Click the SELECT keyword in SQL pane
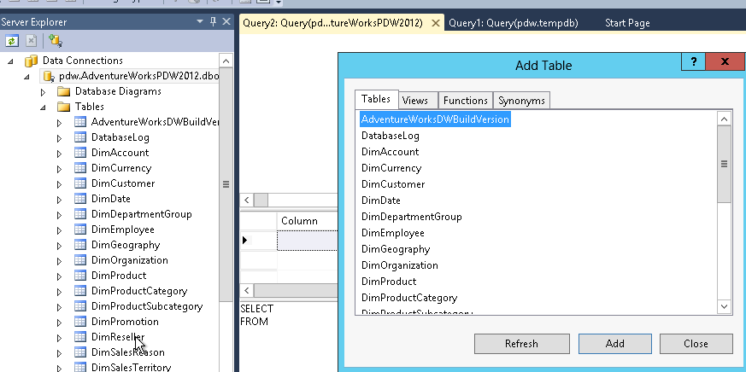 coord(257,309)
